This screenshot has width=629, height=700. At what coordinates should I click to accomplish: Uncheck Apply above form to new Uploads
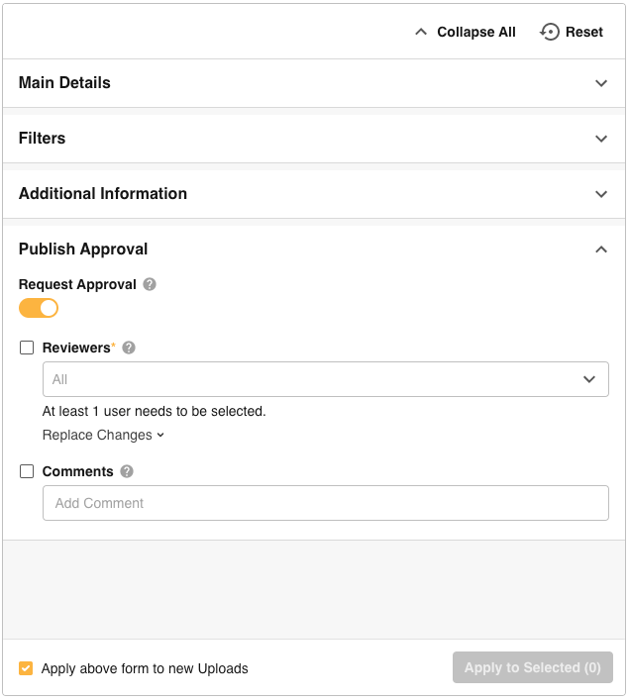coord(26,668)
